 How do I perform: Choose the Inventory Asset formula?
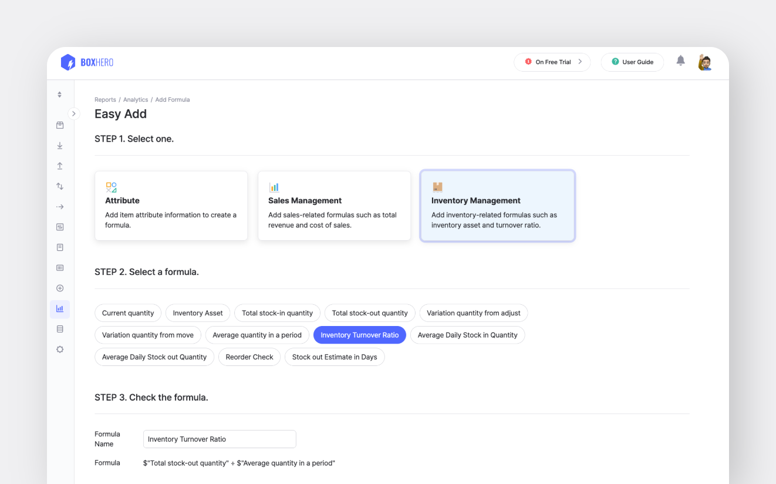pos(198,313)
